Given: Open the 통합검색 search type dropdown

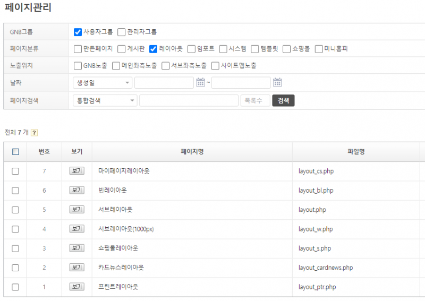Looking at the screenshot, I should (x=105, y=100).
